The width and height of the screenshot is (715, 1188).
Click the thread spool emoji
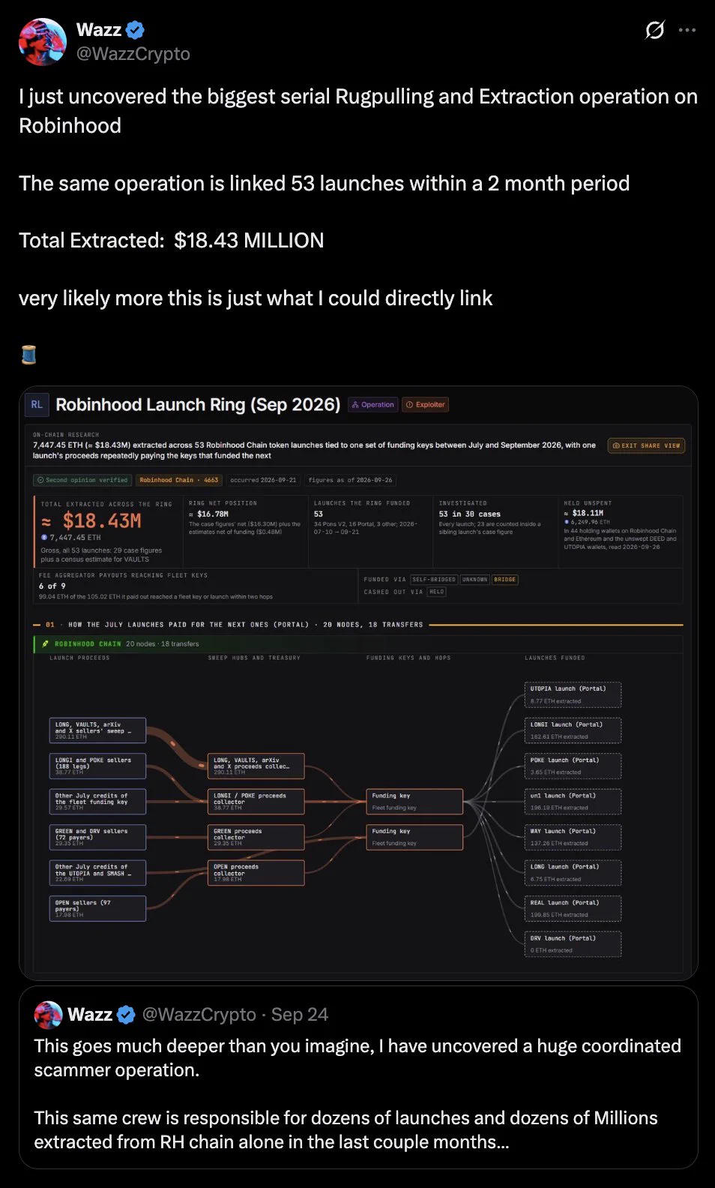click(x=28, y=354)
